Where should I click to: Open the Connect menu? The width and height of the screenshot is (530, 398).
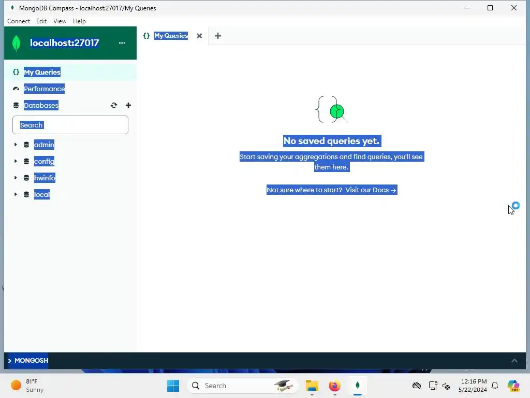tap(19, 21)
